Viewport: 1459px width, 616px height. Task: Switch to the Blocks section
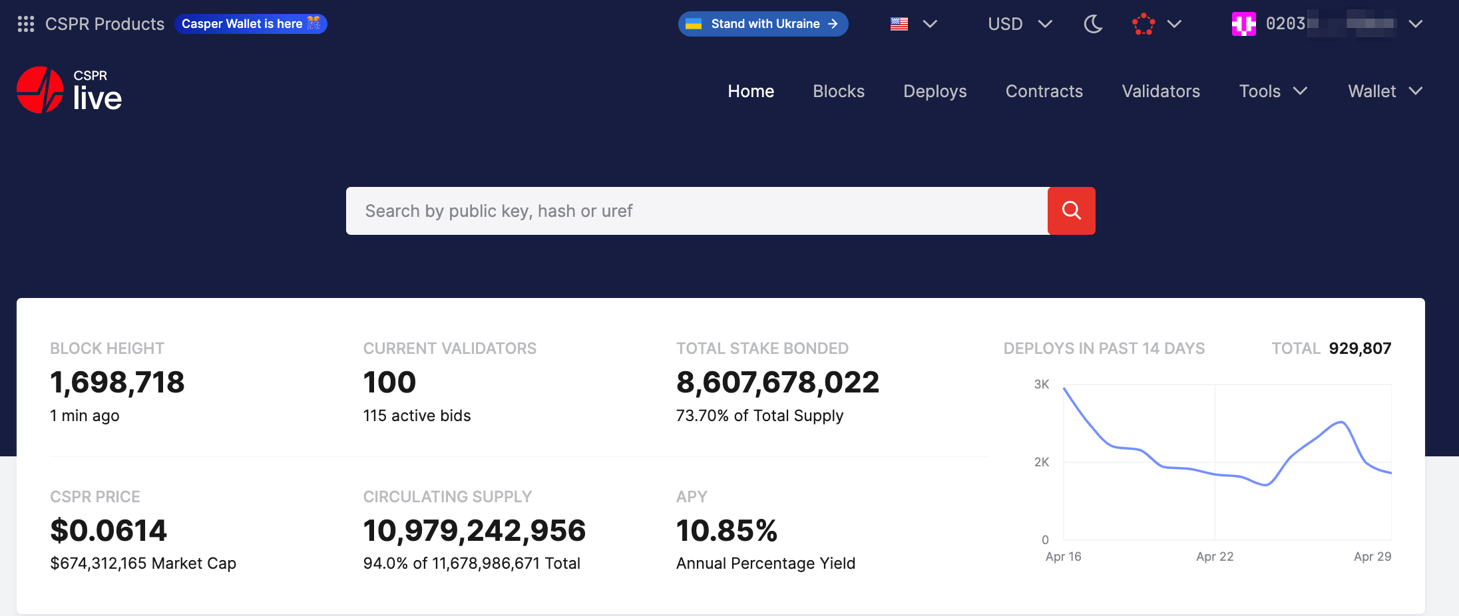click(838, 91)
